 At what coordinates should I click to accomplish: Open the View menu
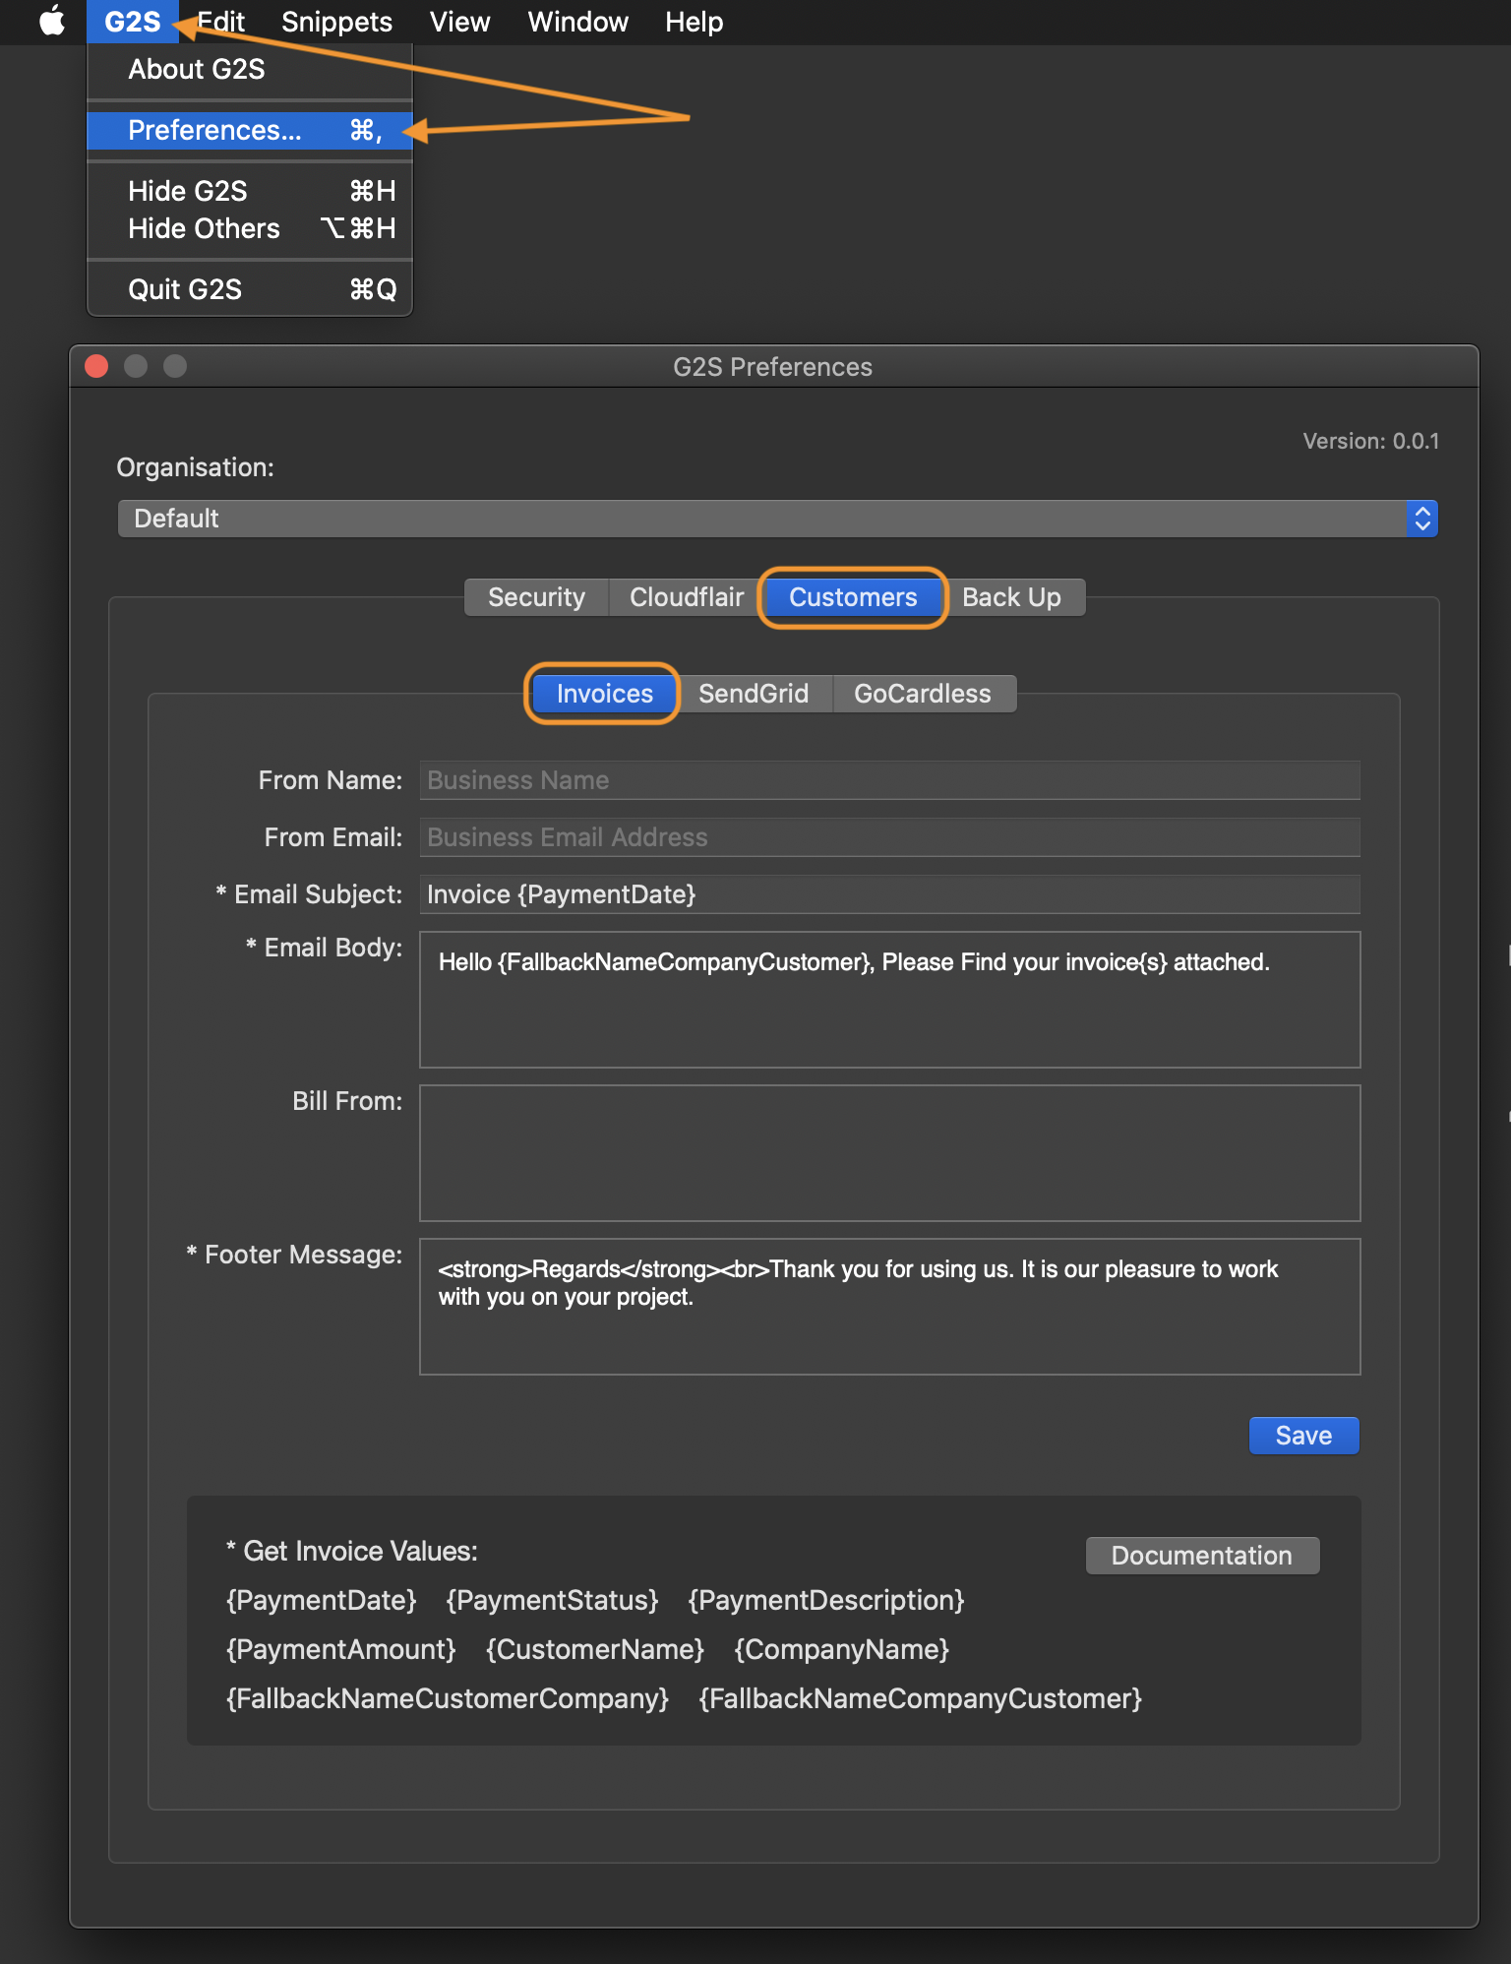point(459,22)
